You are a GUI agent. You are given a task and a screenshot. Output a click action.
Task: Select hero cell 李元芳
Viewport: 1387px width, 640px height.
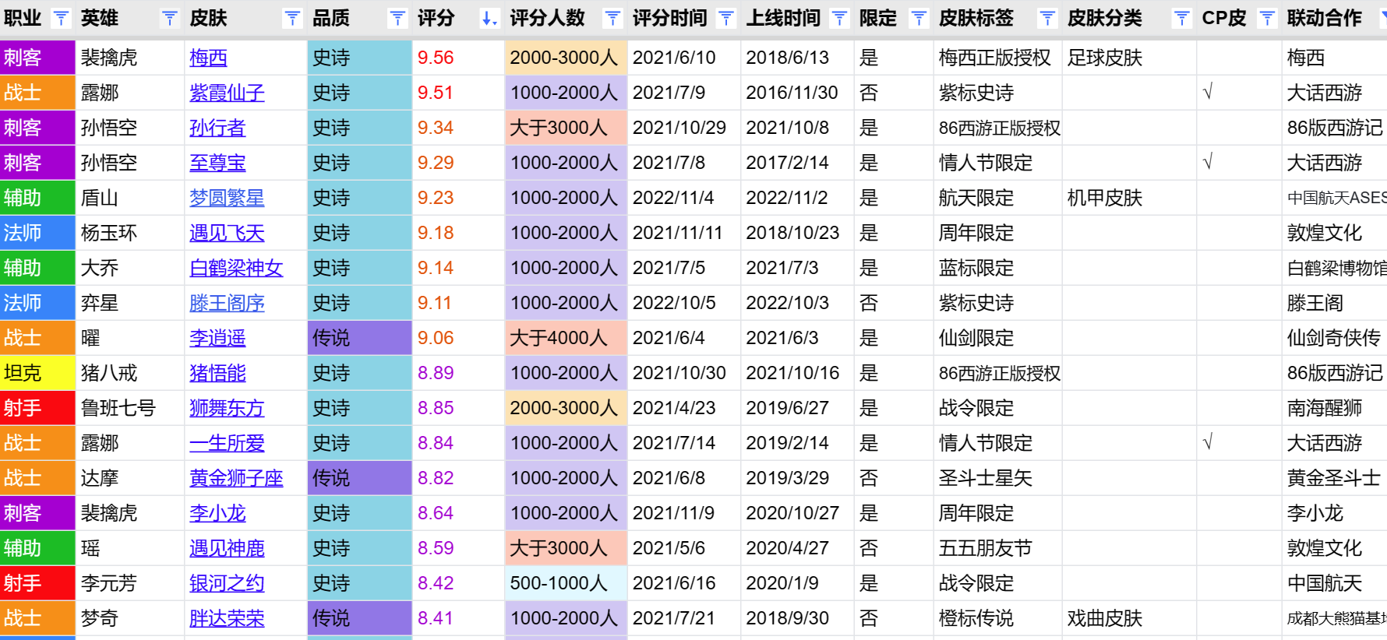(129, 583)
